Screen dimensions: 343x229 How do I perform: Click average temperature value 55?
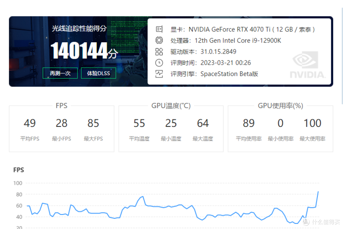[x=139, y=123]
